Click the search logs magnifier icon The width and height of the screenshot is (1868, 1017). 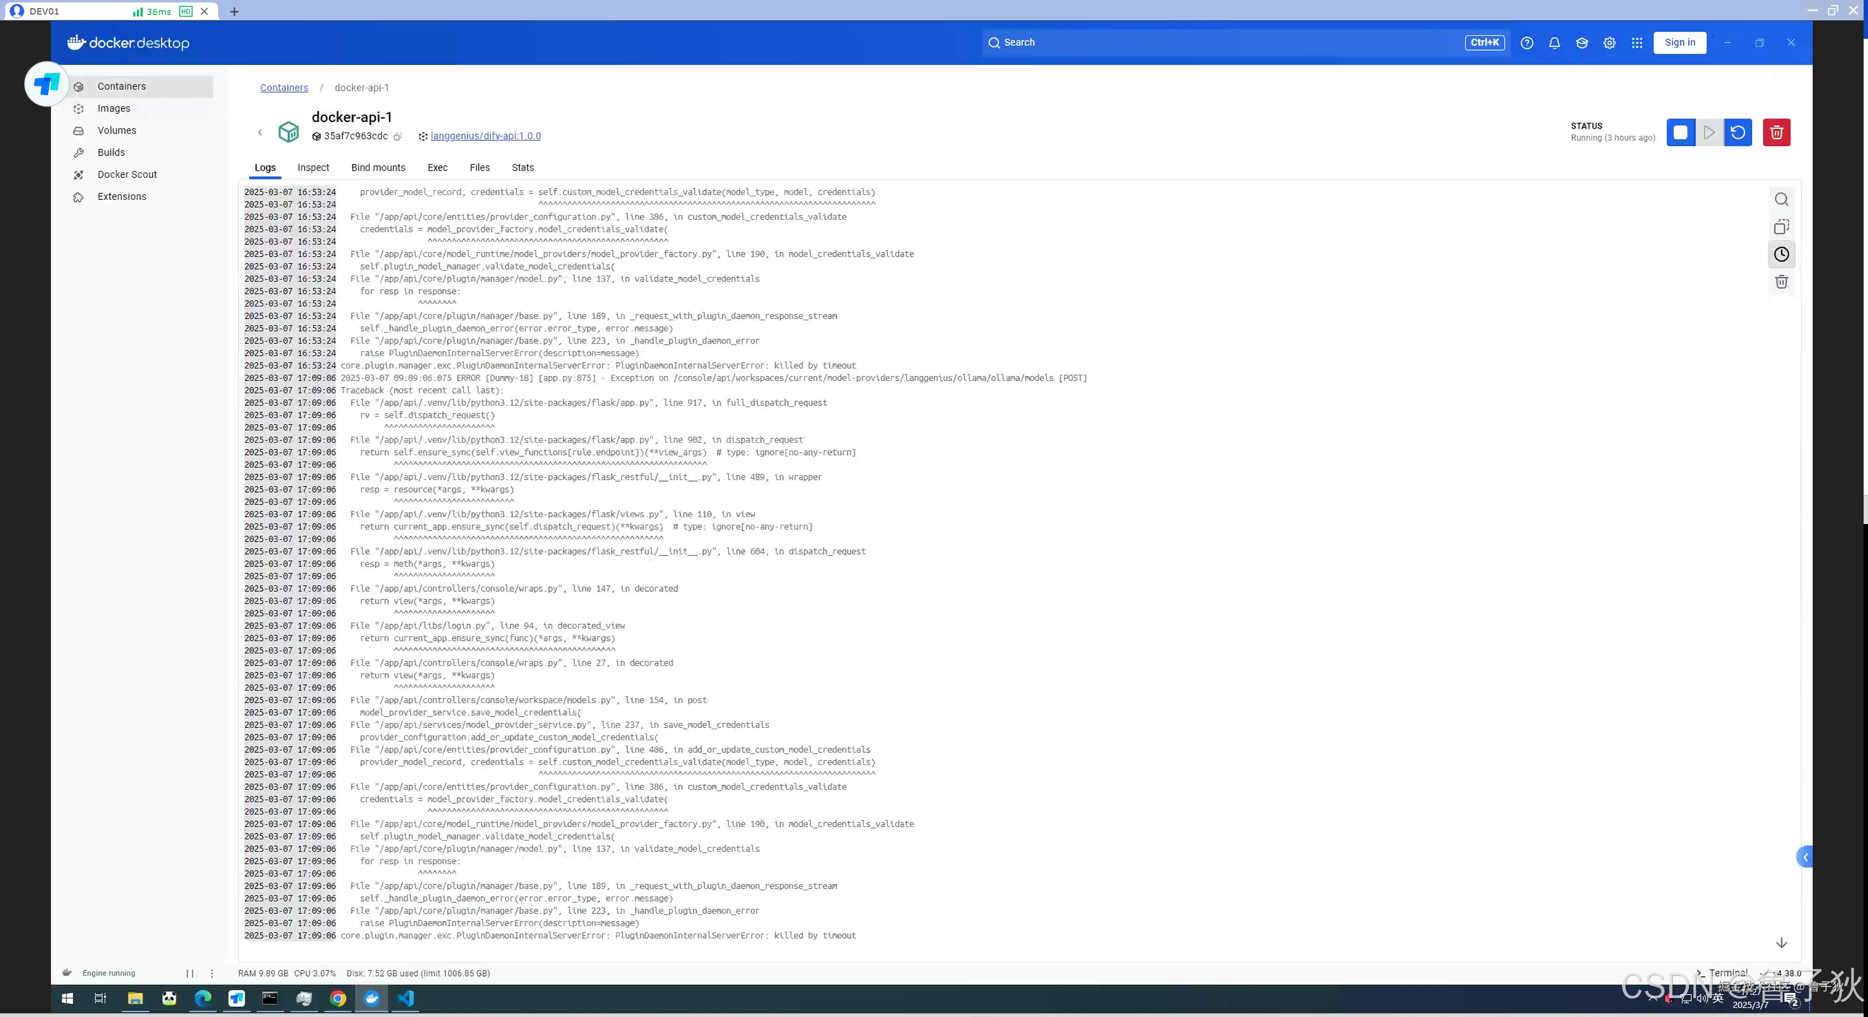tap(1781, 199)
